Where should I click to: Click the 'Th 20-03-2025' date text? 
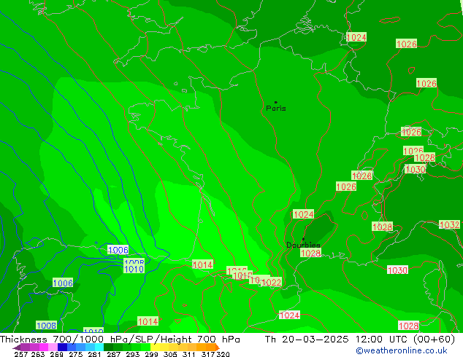pyautogui.click(x=307, y=339)
